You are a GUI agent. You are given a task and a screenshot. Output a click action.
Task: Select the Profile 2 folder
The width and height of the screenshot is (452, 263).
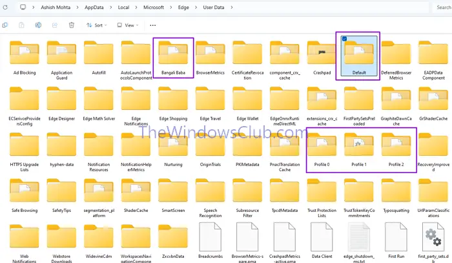[396, 150]
